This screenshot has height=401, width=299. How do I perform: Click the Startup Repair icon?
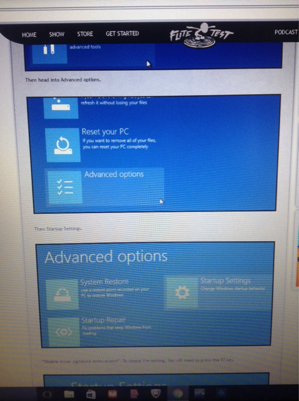[x=64, y=332]
